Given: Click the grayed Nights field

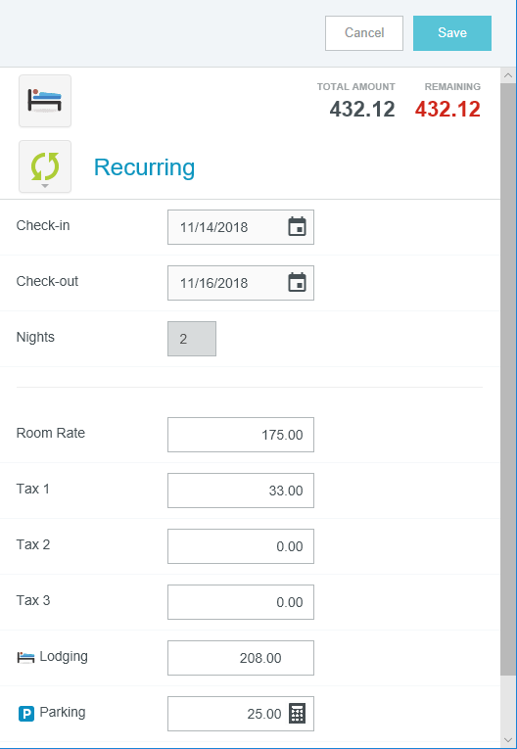Looking at the screenshot, I should [192, 339].
